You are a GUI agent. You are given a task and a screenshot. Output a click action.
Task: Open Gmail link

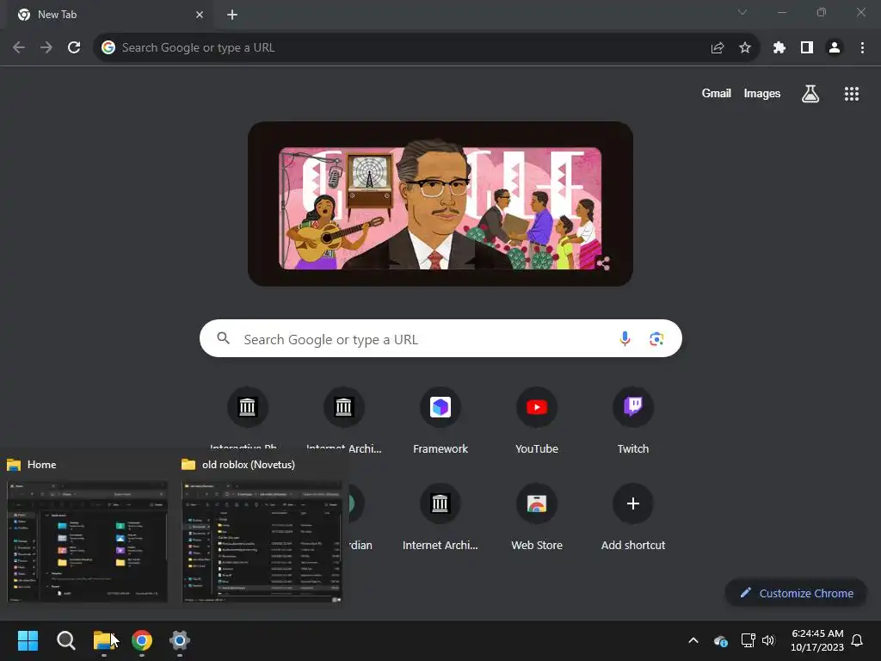click(717, 93)
